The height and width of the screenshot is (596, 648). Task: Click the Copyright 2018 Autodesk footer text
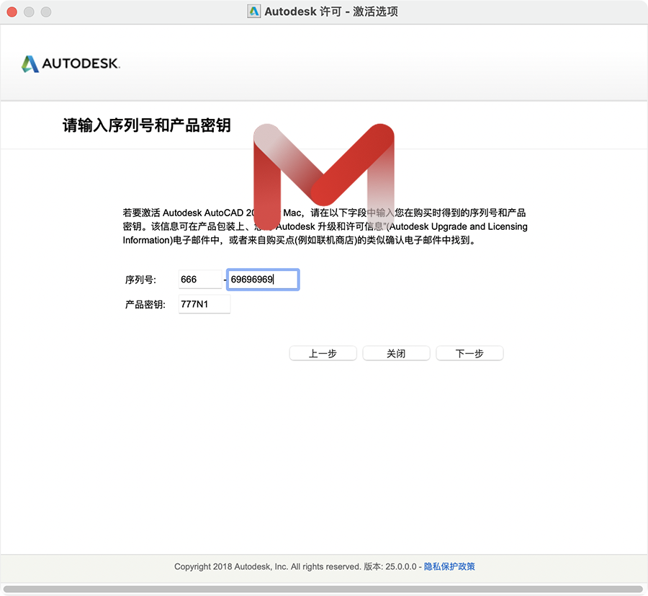coord(266,566)
